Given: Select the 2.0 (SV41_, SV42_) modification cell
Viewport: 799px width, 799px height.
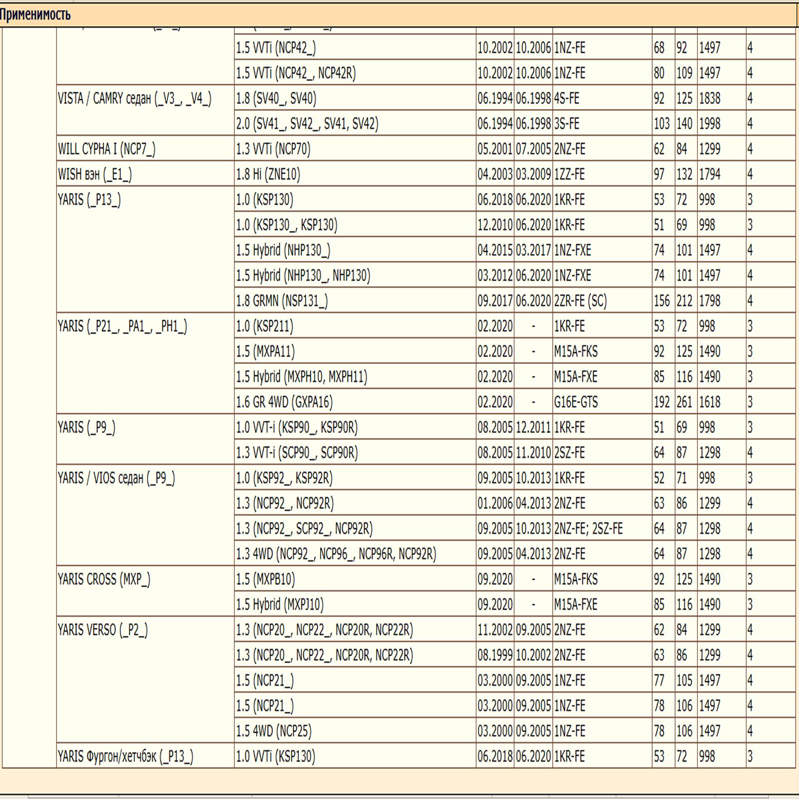Looking at the screenshot, I should 307,124.
